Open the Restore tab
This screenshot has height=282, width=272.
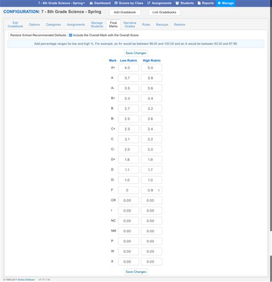pyautogui.click(x=180, y=25)
